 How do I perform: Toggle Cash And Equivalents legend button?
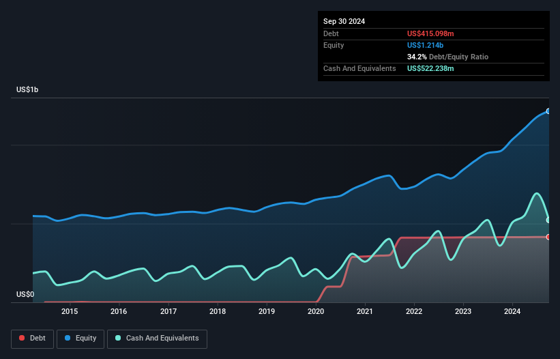click(157, 339)
